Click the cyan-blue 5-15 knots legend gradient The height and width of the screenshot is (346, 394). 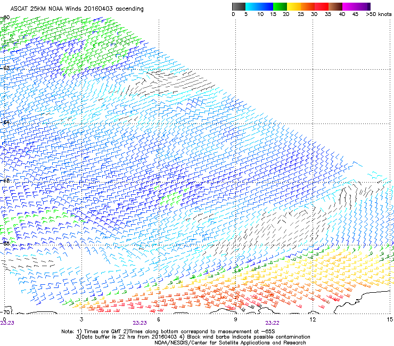[259, 6]
